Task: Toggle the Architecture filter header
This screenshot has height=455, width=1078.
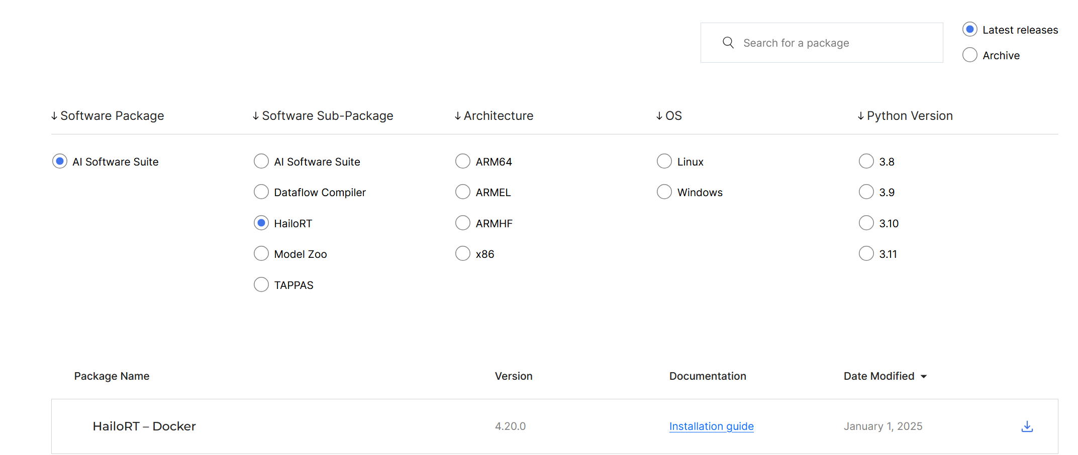Action: 494,116
